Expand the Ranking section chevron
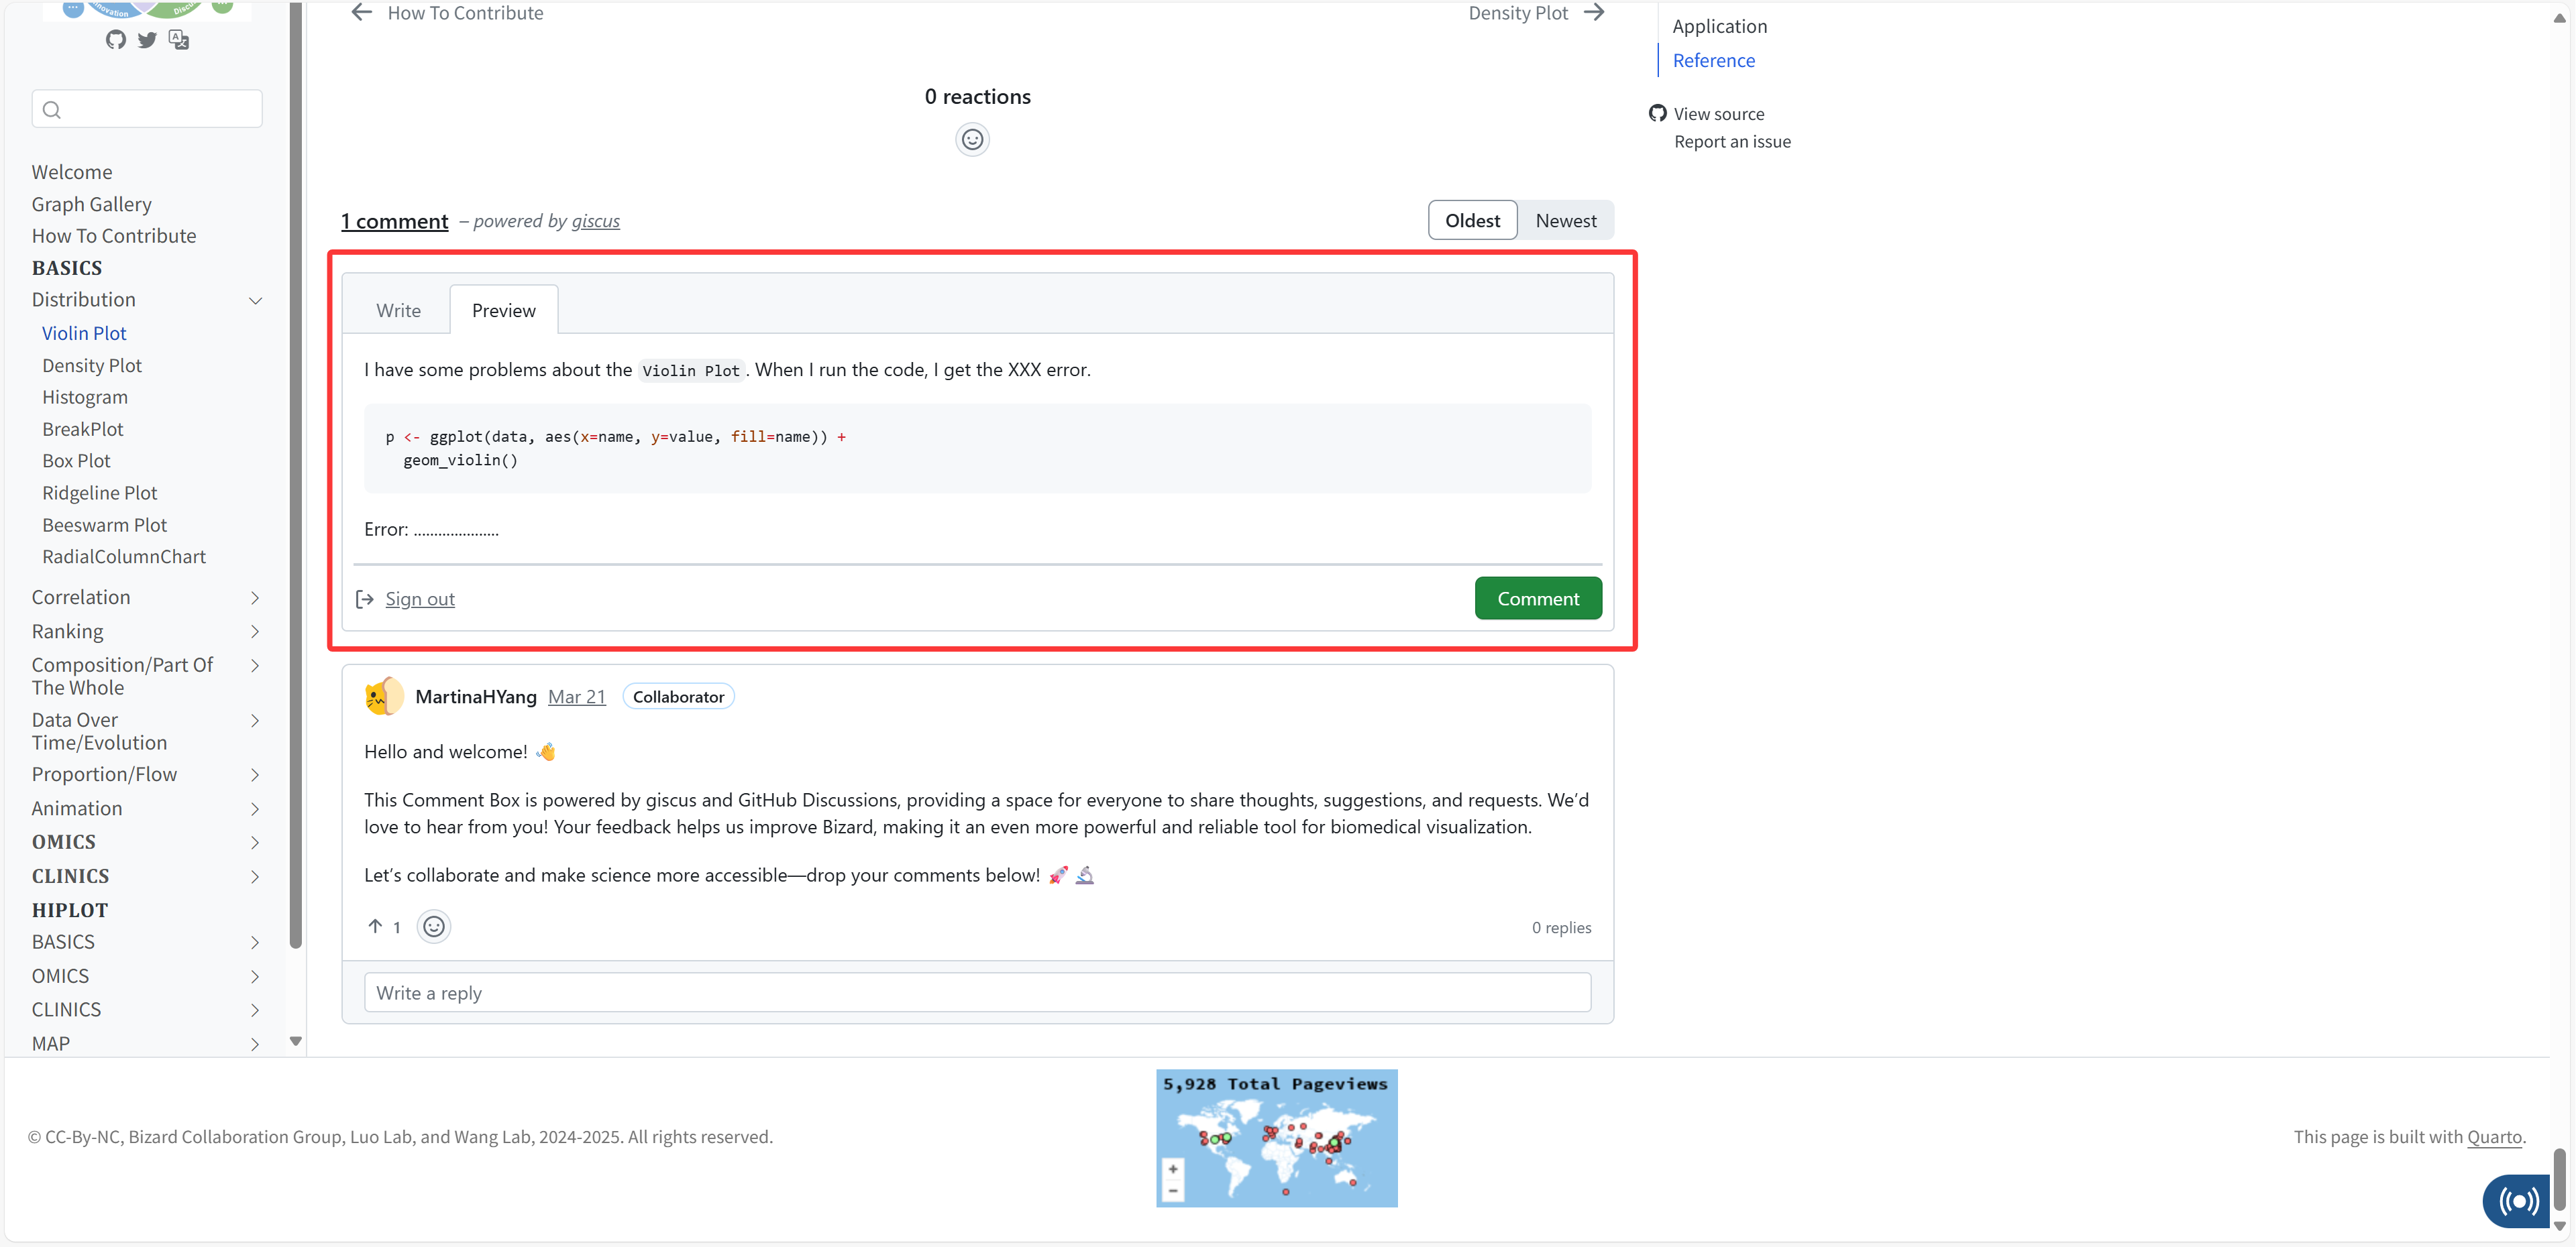 pos(255,632)
